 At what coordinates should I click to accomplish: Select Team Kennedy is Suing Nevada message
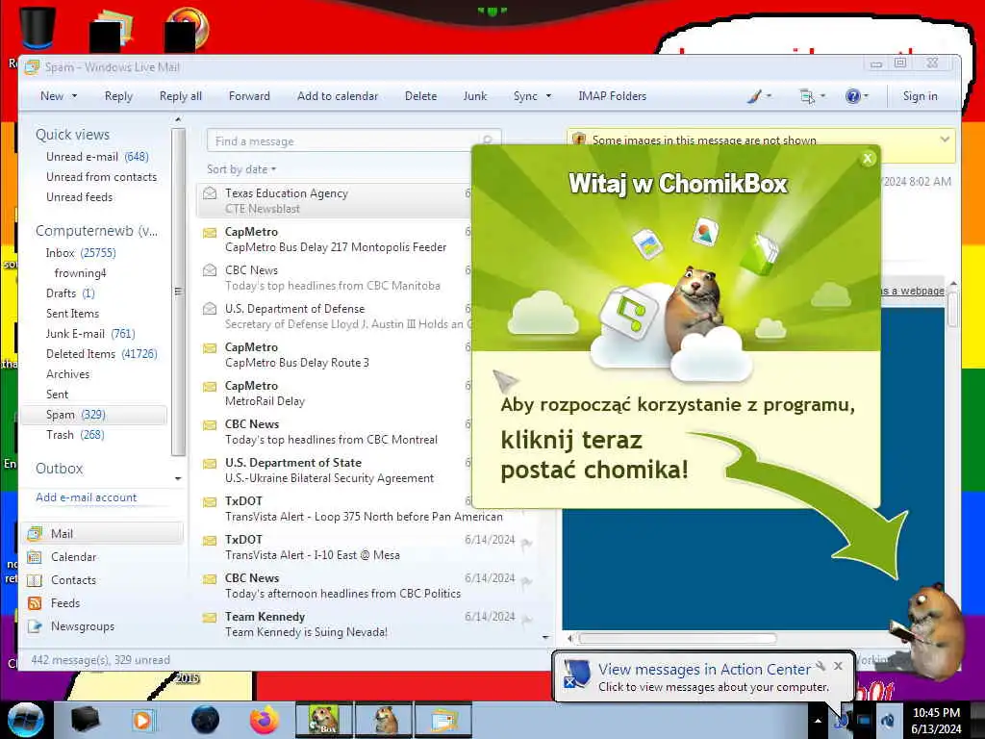click(366, 624)
